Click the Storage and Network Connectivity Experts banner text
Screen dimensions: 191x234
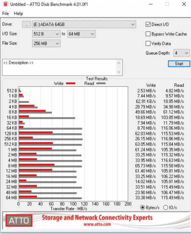pos(97,217)
